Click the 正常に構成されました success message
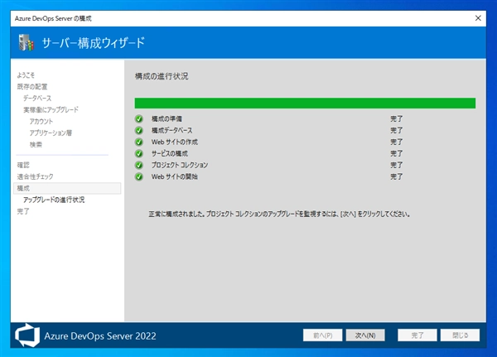Screen dimensions: 497x357 [x=279, y=215]
